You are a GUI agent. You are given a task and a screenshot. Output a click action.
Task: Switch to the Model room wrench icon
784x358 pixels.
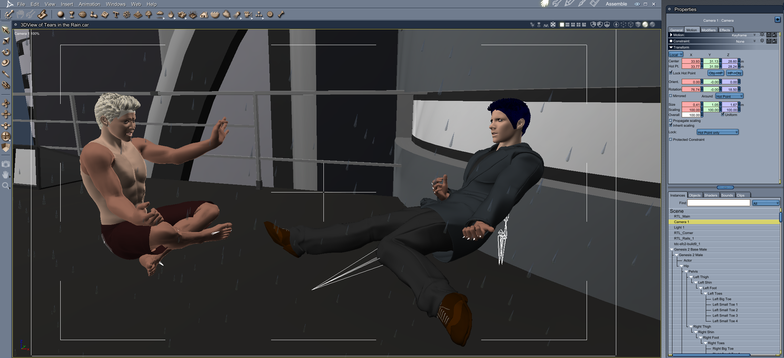(x=556, y=4)
